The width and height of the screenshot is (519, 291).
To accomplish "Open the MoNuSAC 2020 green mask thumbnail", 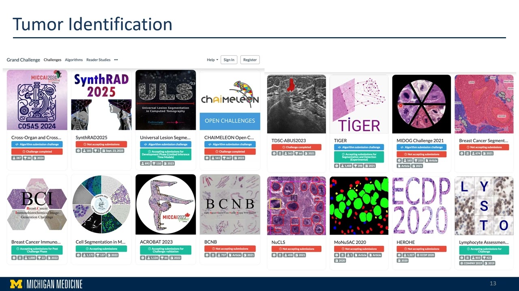I will pos(359,206).
